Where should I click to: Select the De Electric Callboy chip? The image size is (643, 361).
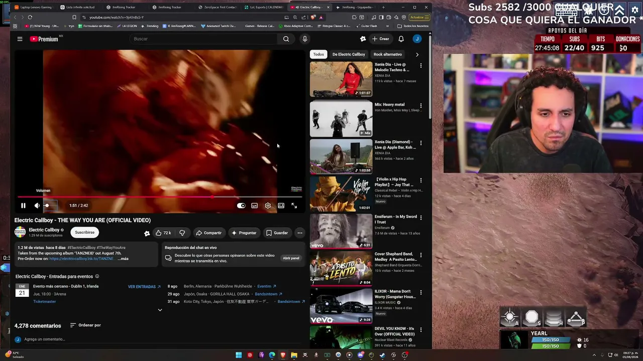tap(349, 54)
